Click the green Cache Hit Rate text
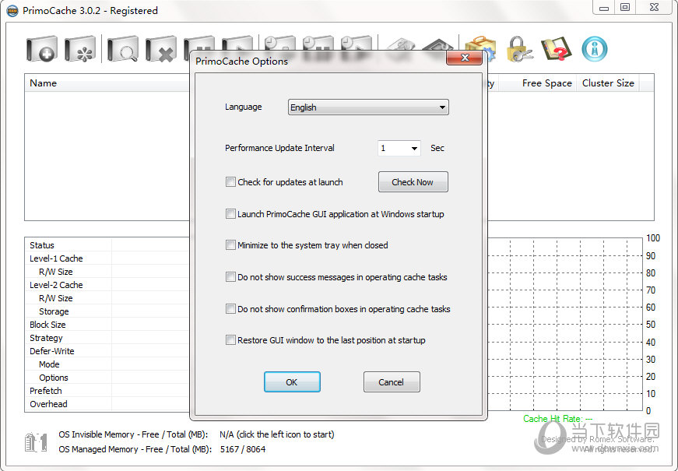The width and height of the screenshot is (678, 471). [x=558, y=419]
